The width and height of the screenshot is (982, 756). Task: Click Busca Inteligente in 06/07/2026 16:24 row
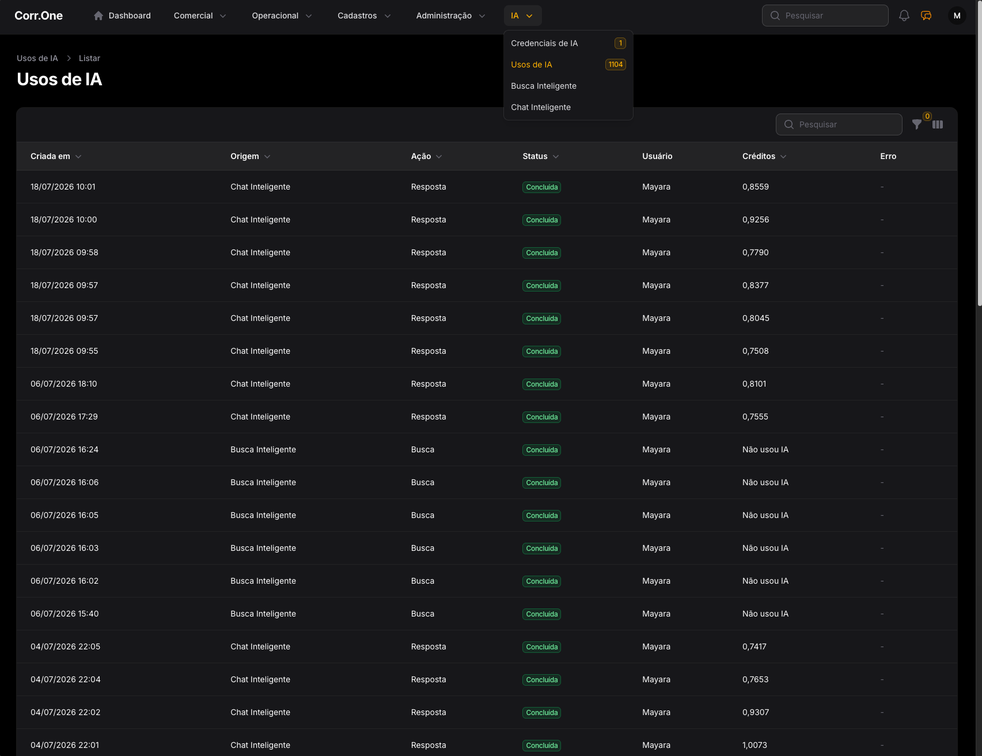(x=263, y=449)
